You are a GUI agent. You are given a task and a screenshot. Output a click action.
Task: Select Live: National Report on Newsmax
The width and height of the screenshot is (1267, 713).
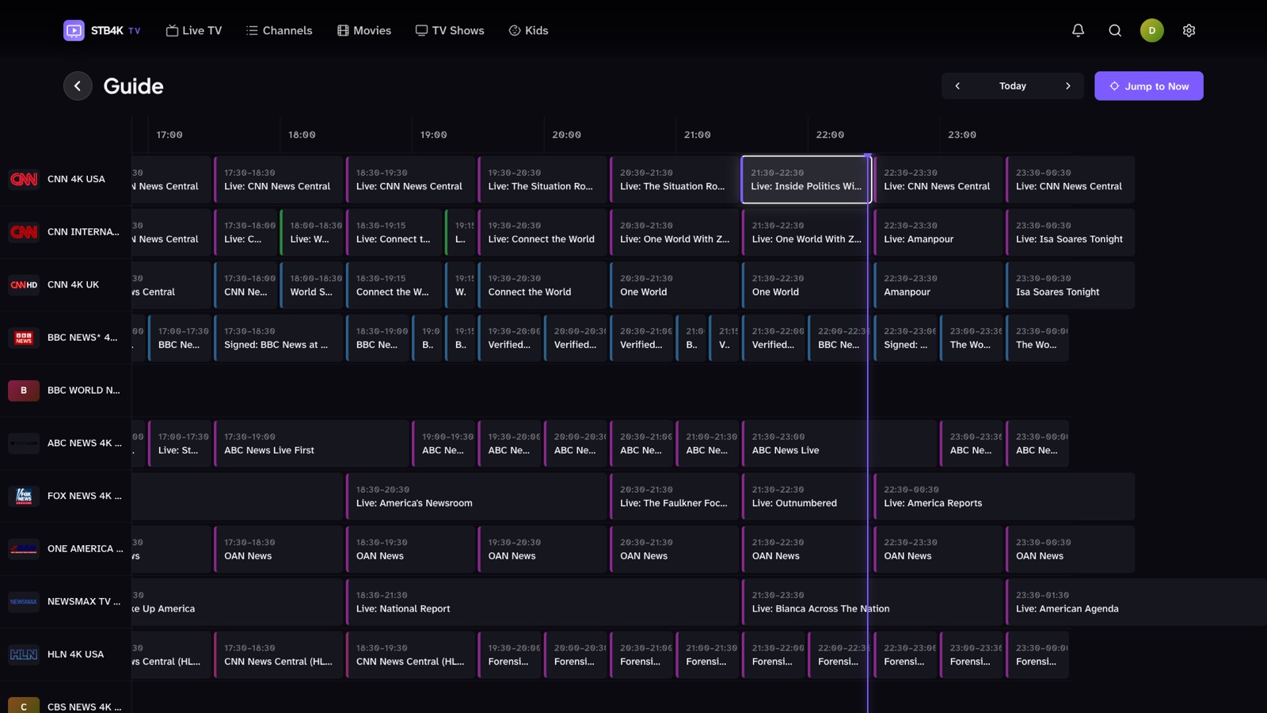pyautogui.click(x=542, y=602)
